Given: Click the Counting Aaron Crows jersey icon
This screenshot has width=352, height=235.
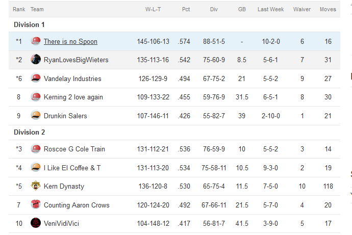Looking at the screenshot, I should 36,204.
